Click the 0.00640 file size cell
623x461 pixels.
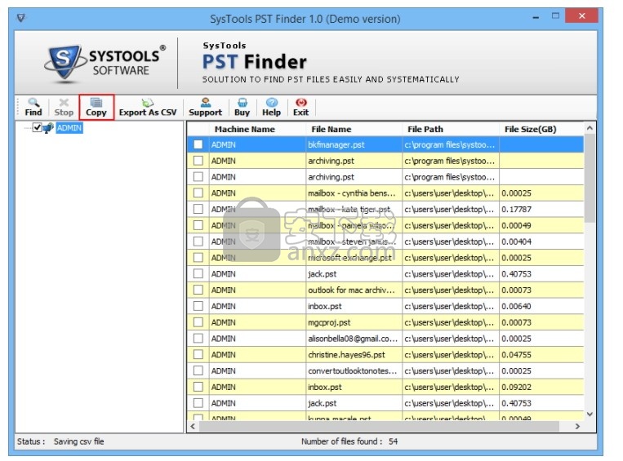click(541, 306)
